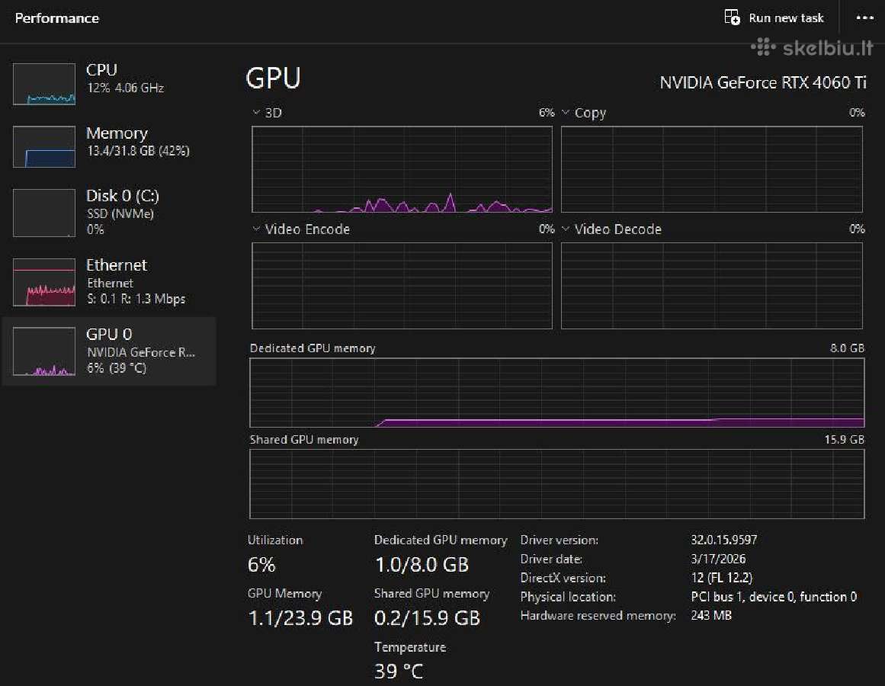This screenshot has width=885, height=686.
Task: Select the Memory usage mini graph
Action: tap(44, 146)
